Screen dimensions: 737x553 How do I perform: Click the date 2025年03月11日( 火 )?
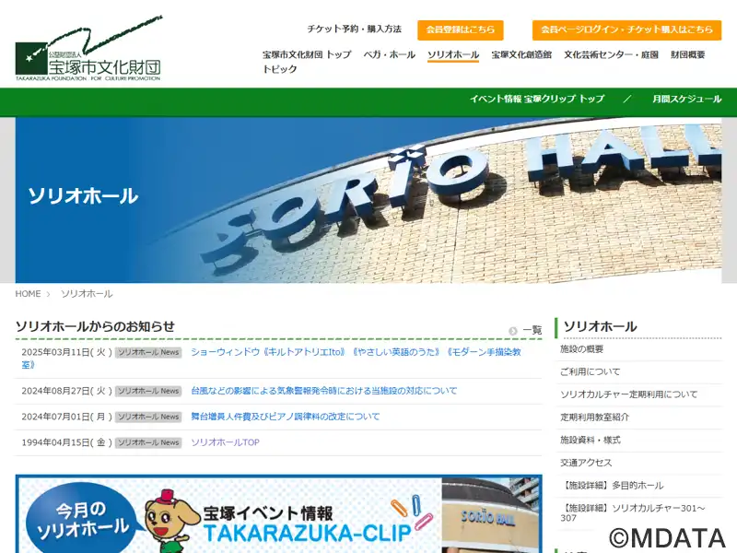click(66, 352)
